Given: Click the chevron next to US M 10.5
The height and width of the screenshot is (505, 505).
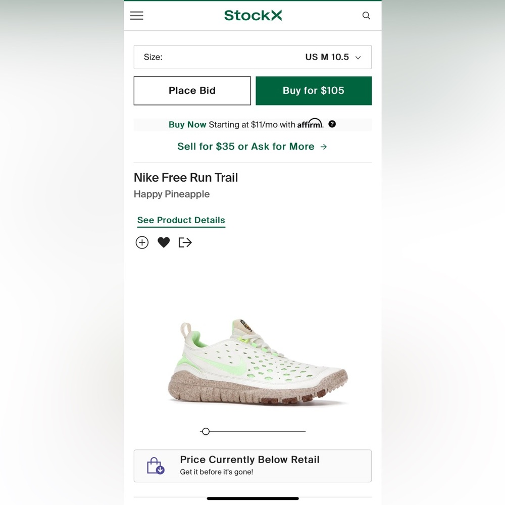Looking at the screenshot, I should click(358, 58).
